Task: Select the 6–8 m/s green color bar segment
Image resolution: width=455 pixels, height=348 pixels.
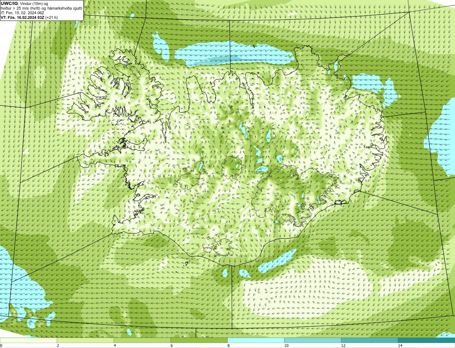Action: click(x=199, y=340)
